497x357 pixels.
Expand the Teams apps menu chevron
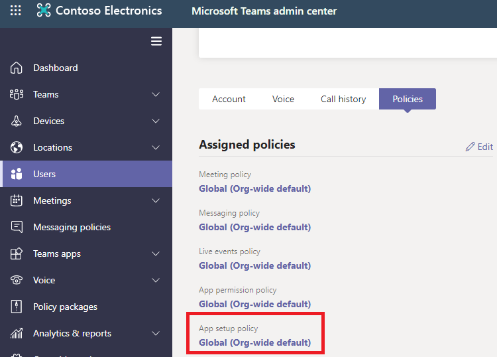[156, 253]
